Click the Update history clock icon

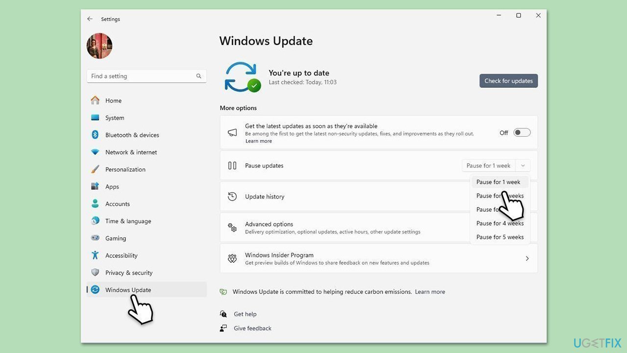pos(232,197)
